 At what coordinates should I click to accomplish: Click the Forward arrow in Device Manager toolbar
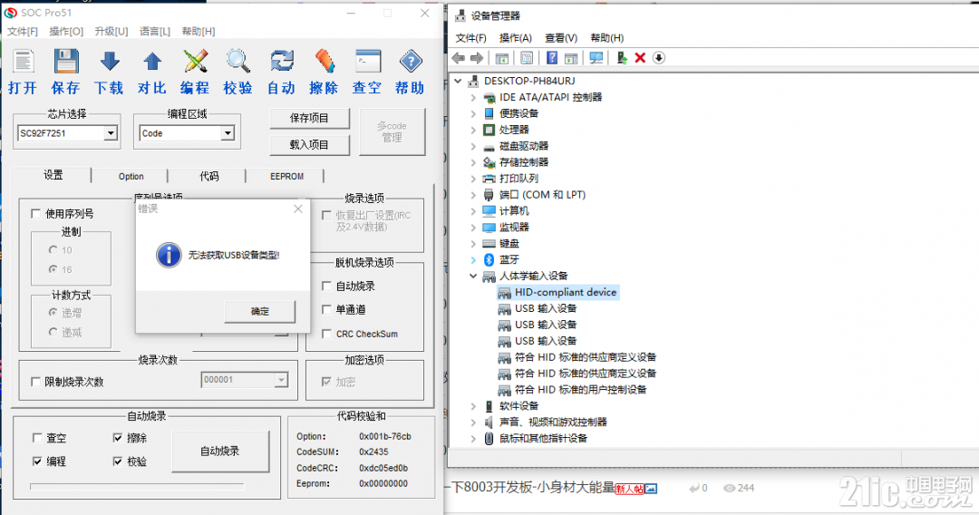tap(477, 58)
